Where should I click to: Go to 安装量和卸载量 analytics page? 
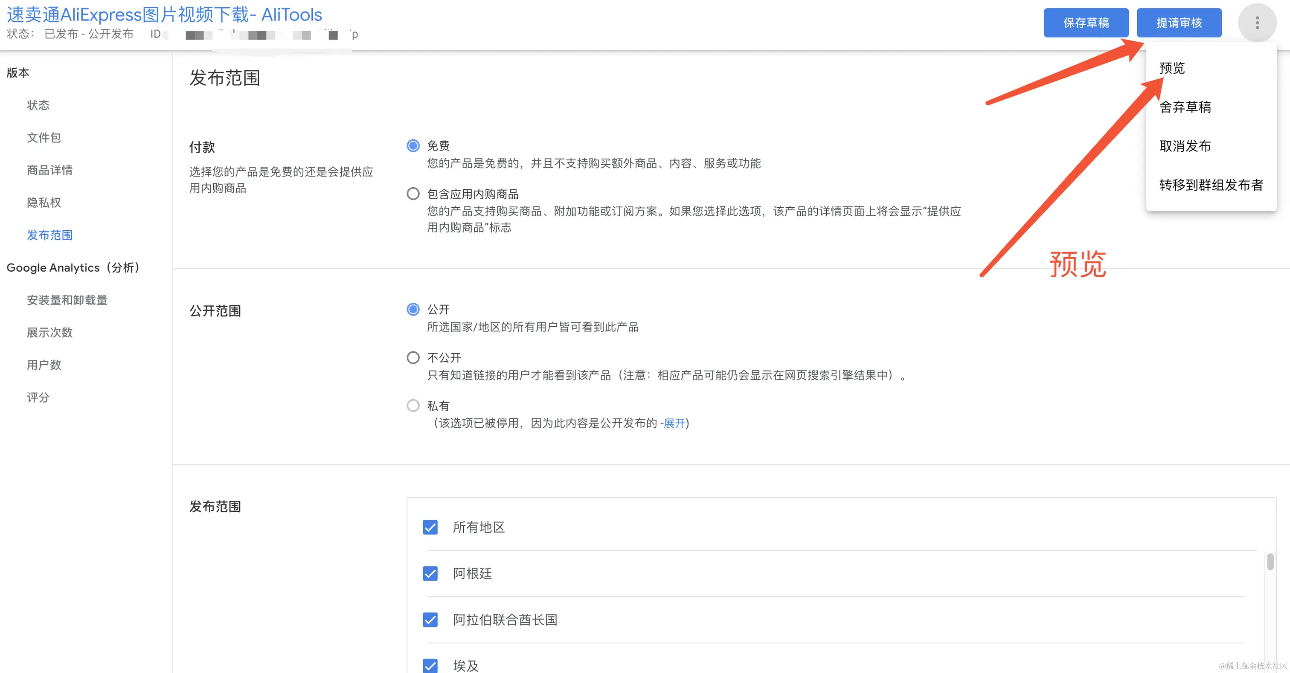coord(67,300)
